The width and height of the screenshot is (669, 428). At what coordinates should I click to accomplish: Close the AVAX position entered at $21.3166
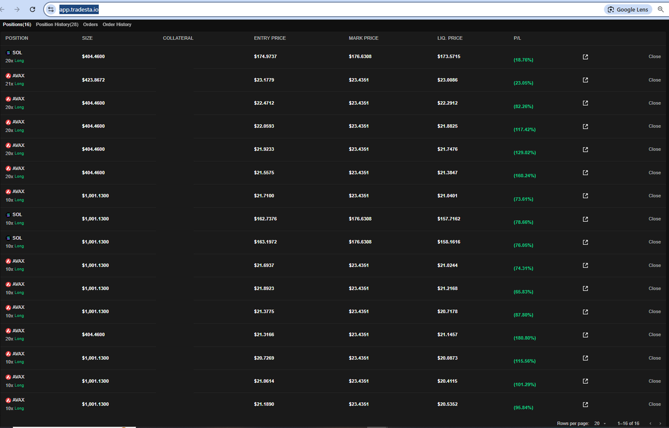point(655,335)
